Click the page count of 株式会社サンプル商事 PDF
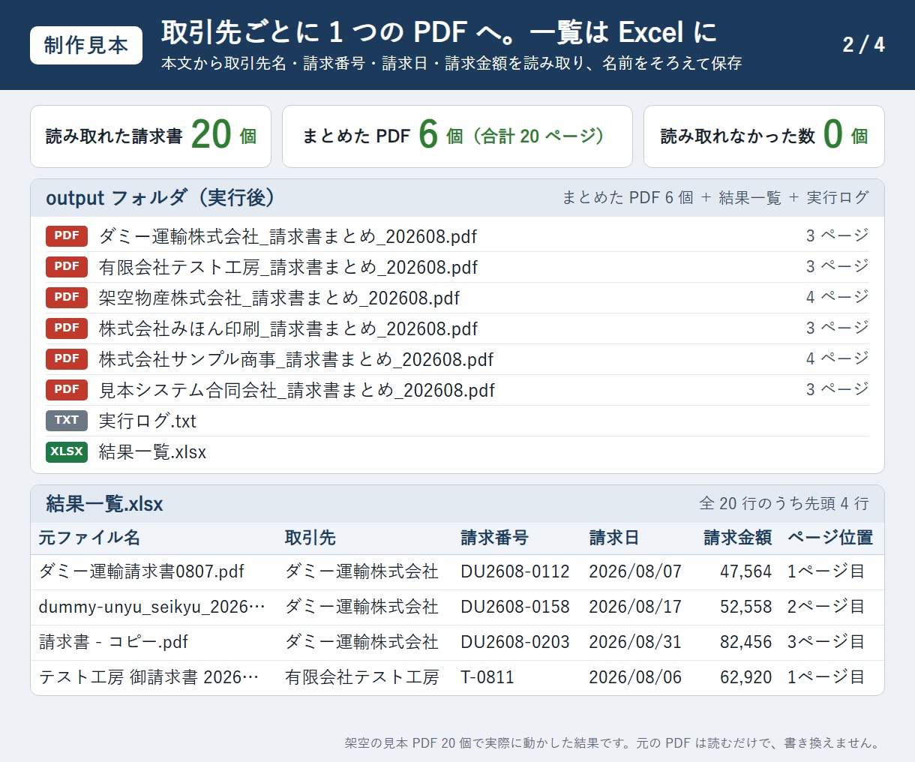Image resolution: width=915 pixels, height=762 pixels. (837, 359)
